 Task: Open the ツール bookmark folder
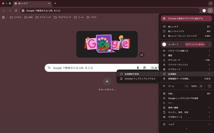pos(79,17)
